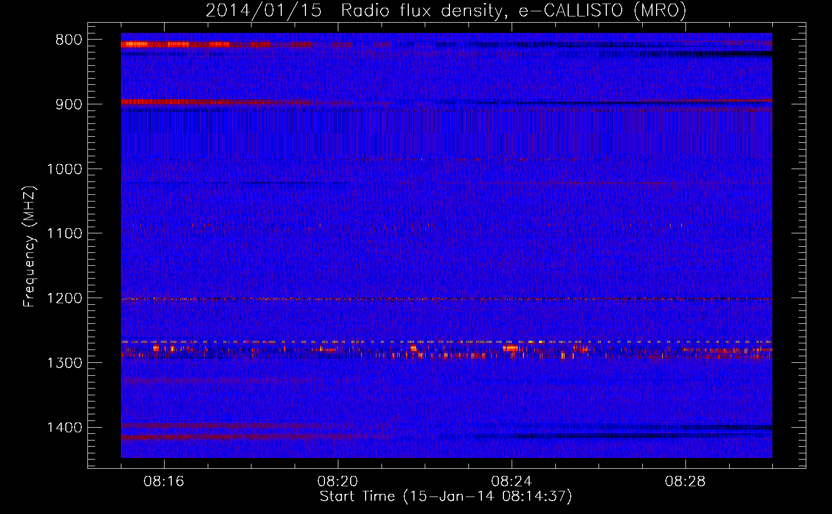
Task: Click the 'Frequency (MHZ)' axis label
Action: [29, 247]
